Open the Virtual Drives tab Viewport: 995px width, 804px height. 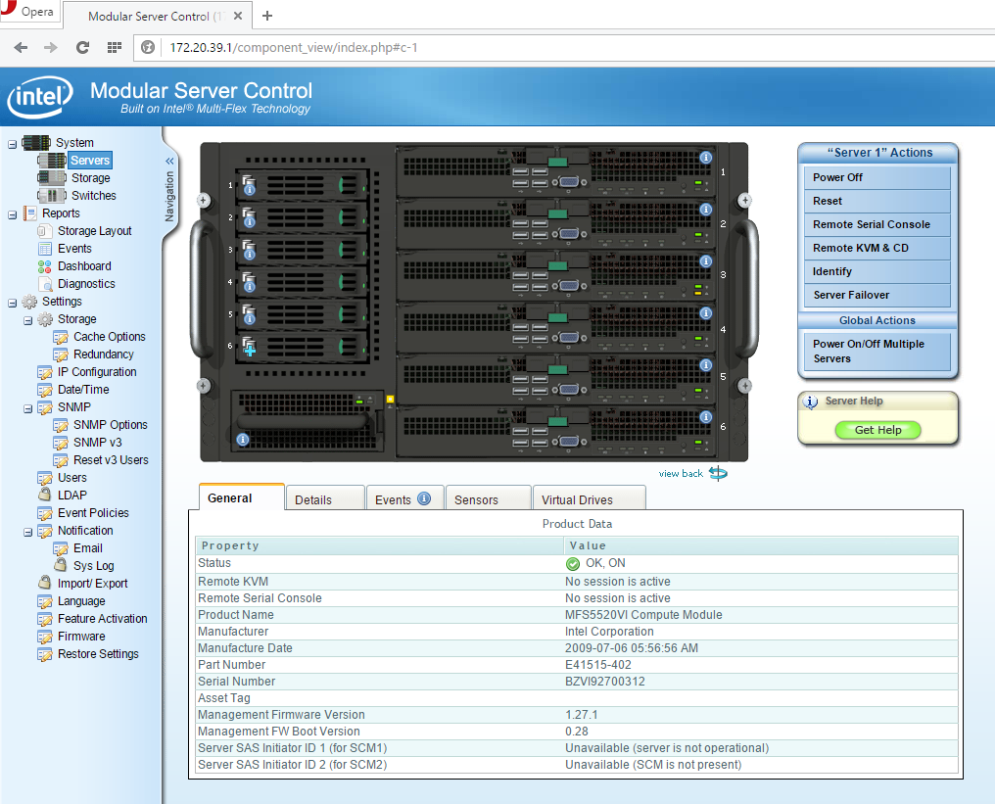590,498
